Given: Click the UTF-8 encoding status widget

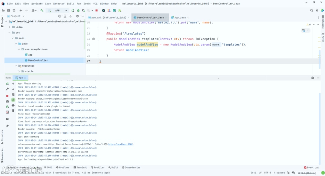Looking at the screenshot, I should 268,173.
